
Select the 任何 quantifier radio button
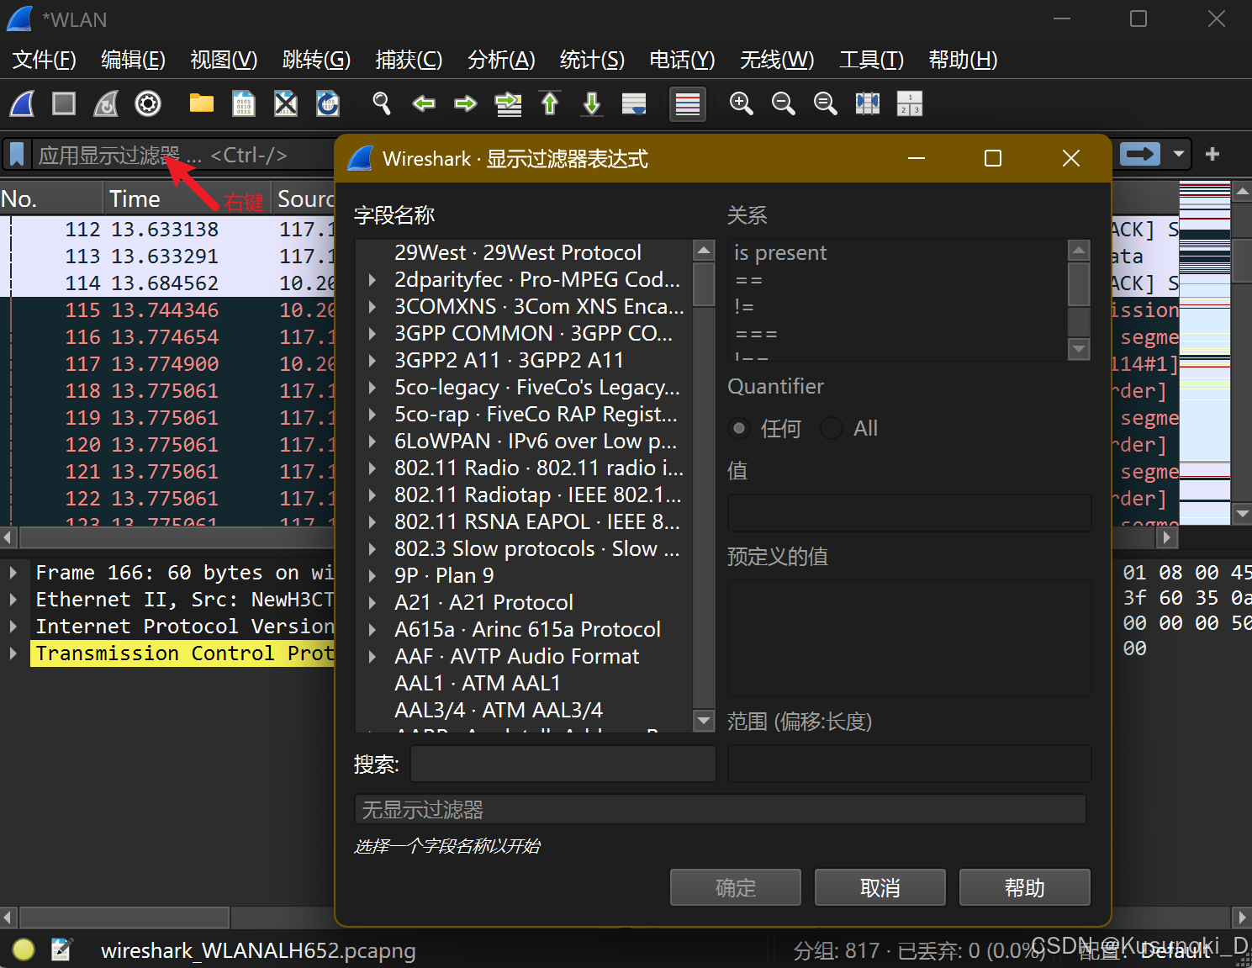(x=739, y=428)
